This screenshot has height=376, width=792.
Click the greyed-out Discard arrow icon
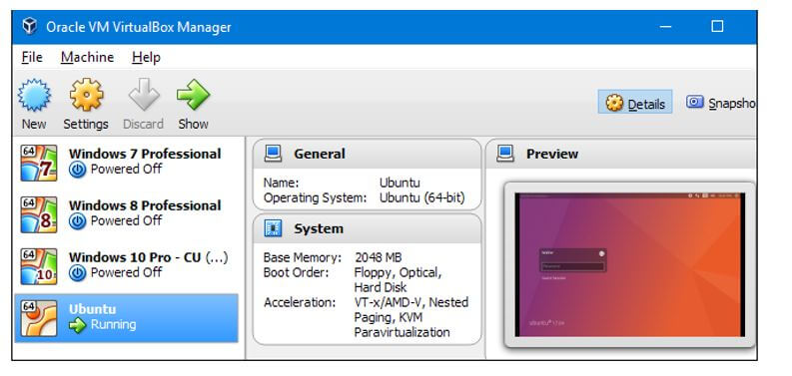[144, 95]
